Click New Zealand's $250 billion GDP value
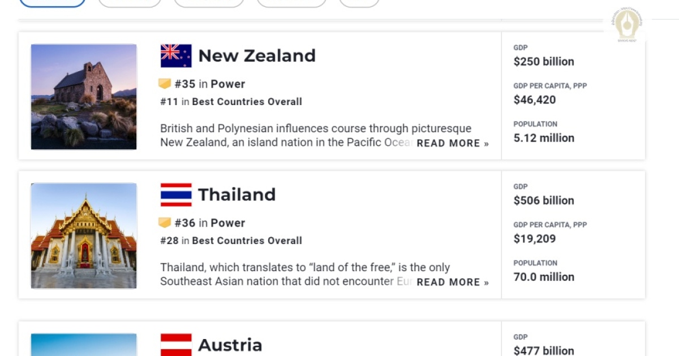679x356 pixels. [544, 62]
